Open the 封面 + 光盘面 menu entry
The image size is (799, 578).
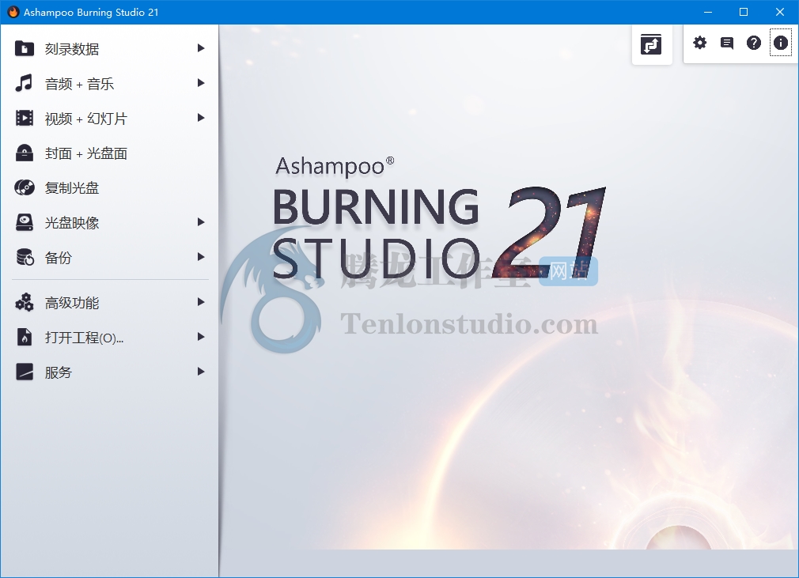[109, 153]
